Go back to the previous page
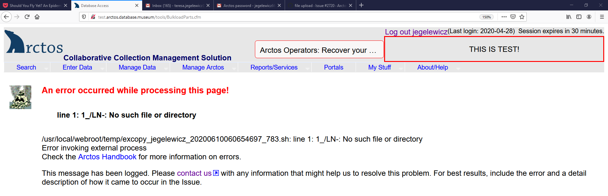Image resolution: width=608 pixels, height=196 pixels. [6, 17]
